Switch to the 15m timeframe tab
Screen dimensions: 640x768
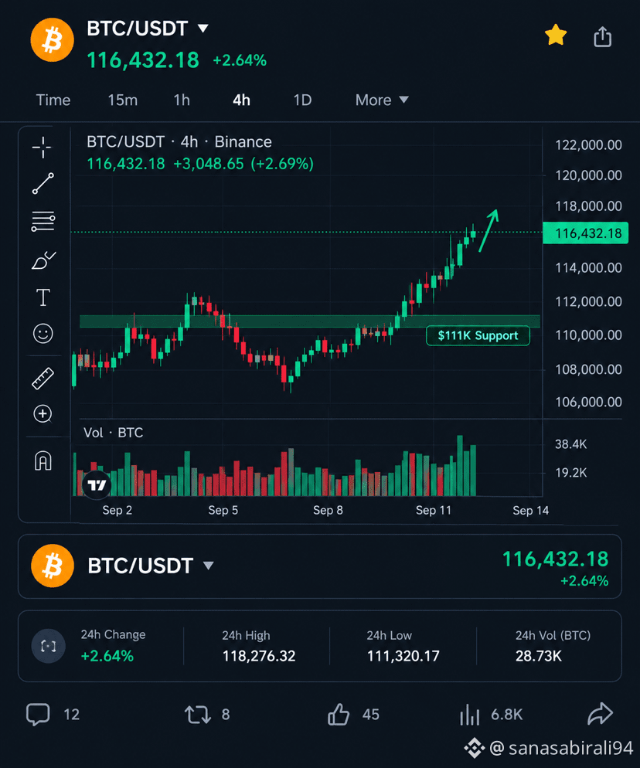click(122, 100)
